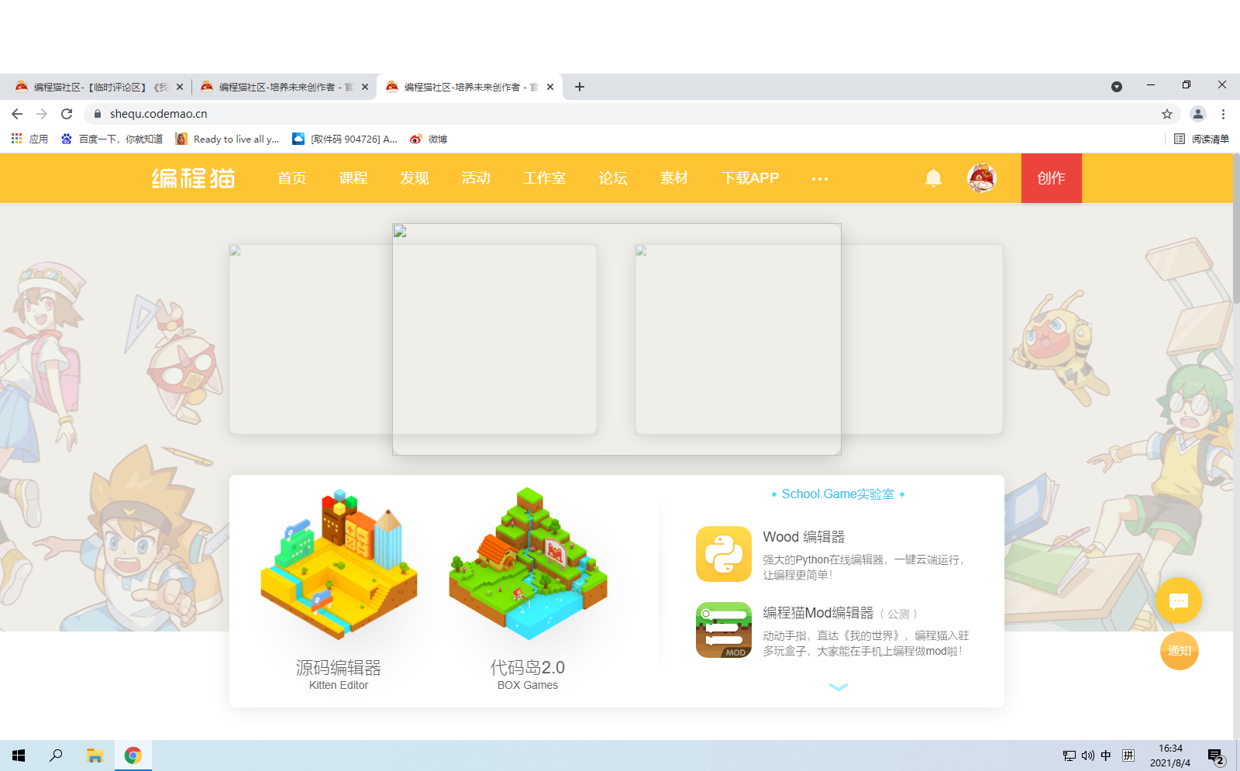This screenshot has height=771, width=1240.
Task: Select the center carousel banner image
Action: click(x=617, y=339)
